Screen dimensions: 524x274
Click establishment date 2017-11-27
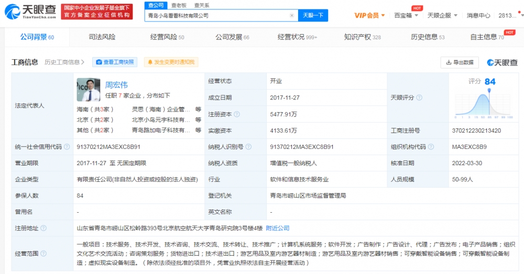pyautogui.click(x=285, y=97)
